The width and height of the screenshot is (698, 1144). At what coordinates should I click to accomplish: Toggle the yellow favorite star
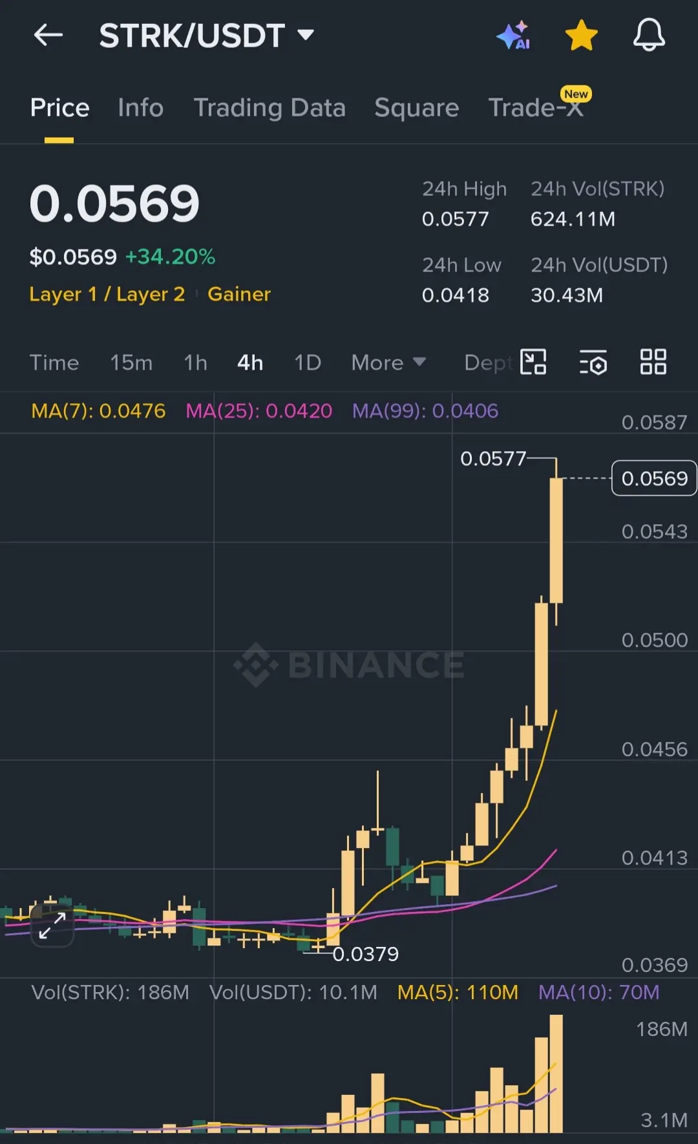point(582,35)
